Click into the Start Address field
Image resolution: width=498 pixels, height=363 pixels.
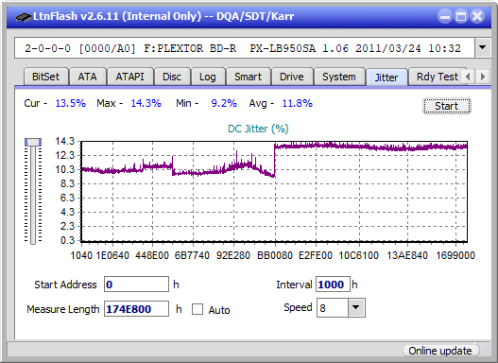[137, 285]
